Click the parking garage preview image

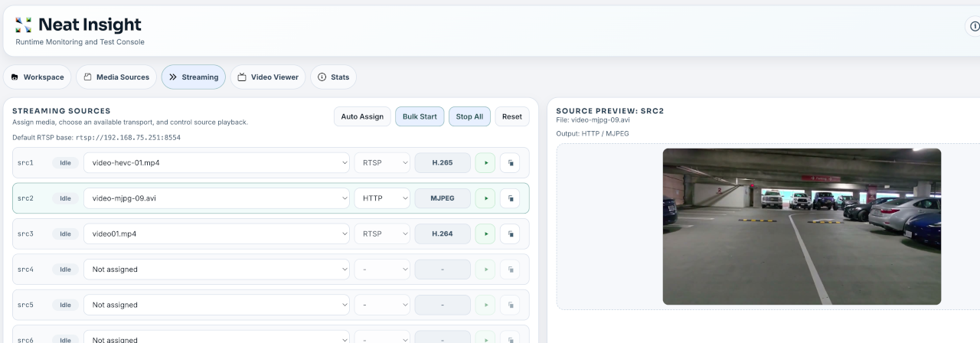coord(802,227)
